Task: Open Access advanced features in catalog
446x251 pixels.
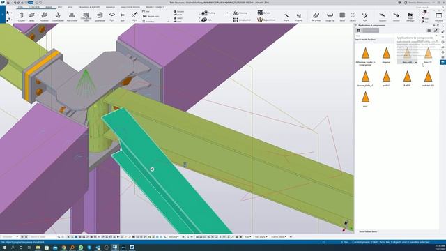Action: point(436,31)
